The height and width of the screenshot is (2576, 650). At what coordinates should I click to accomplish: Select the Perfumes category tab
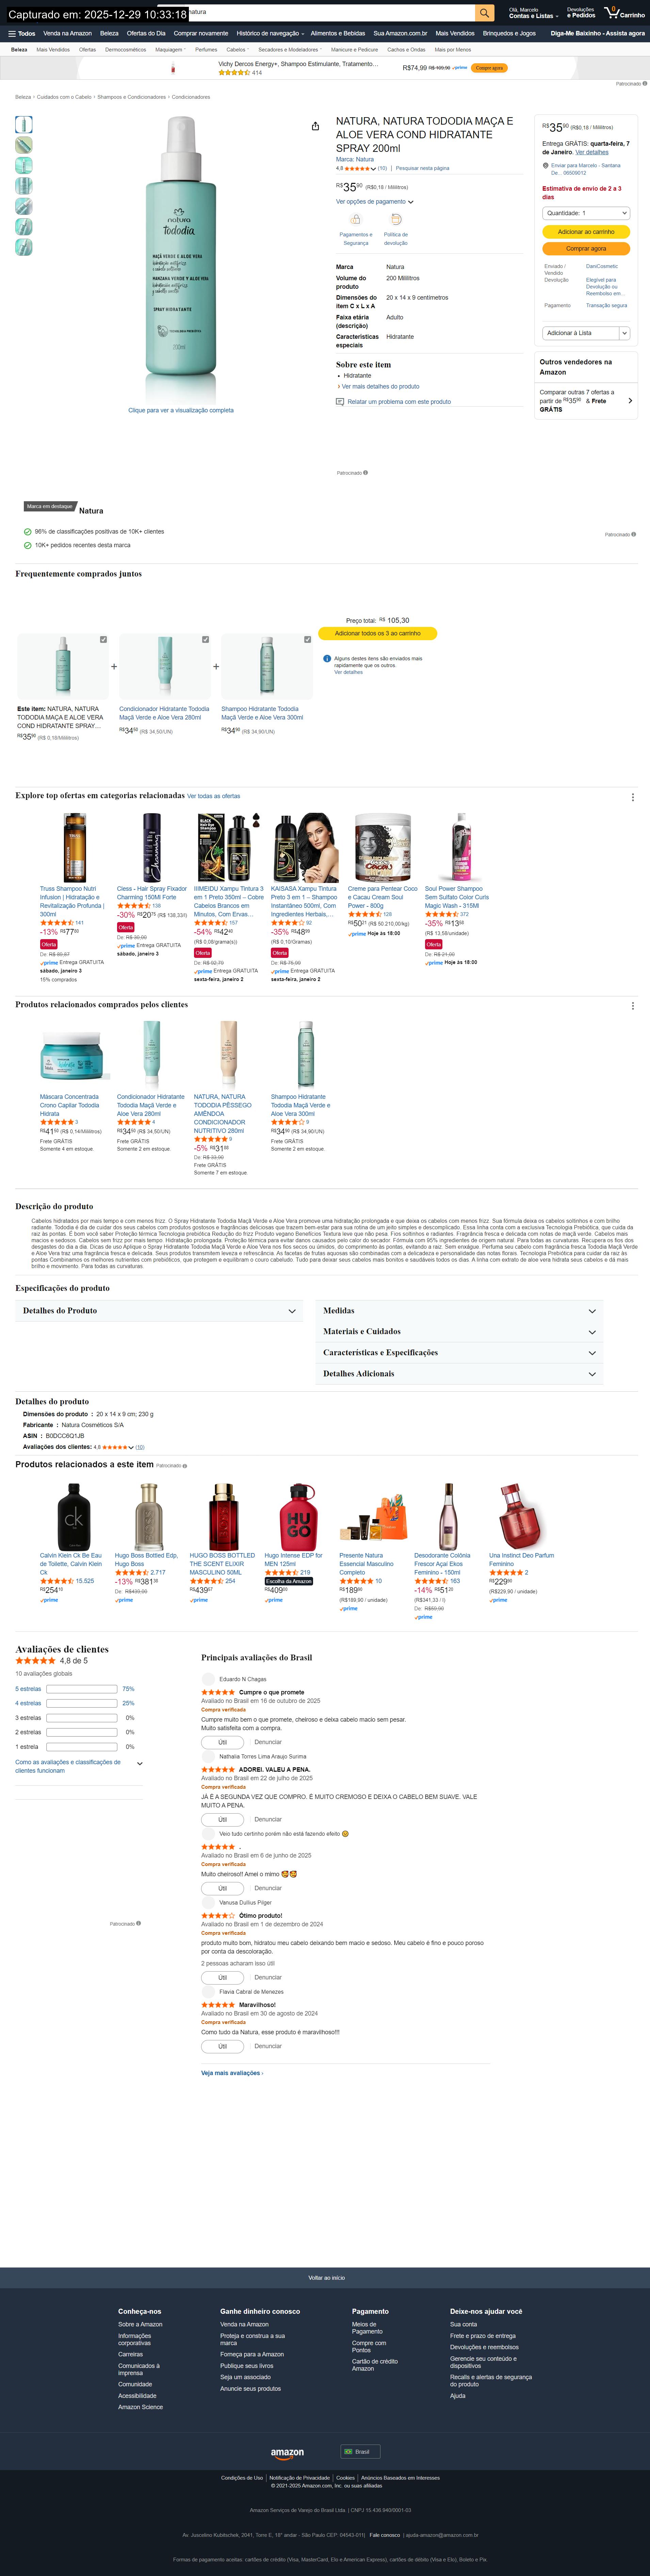pos(206,49)
